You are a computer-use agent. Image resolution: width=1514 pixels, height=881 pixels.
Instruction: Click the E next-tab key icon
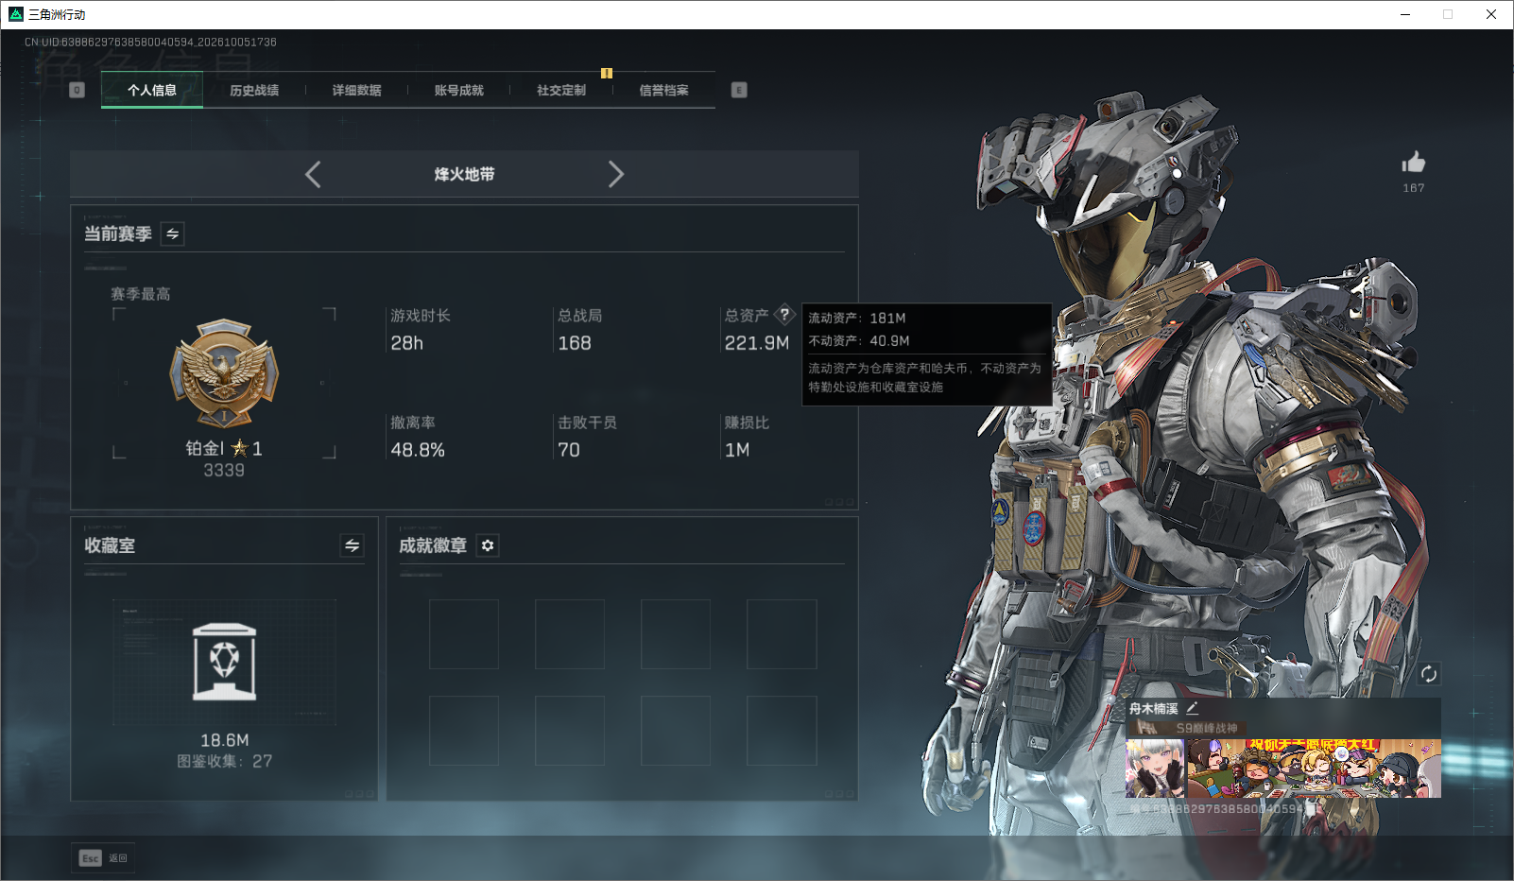click(x=739, y=90)
